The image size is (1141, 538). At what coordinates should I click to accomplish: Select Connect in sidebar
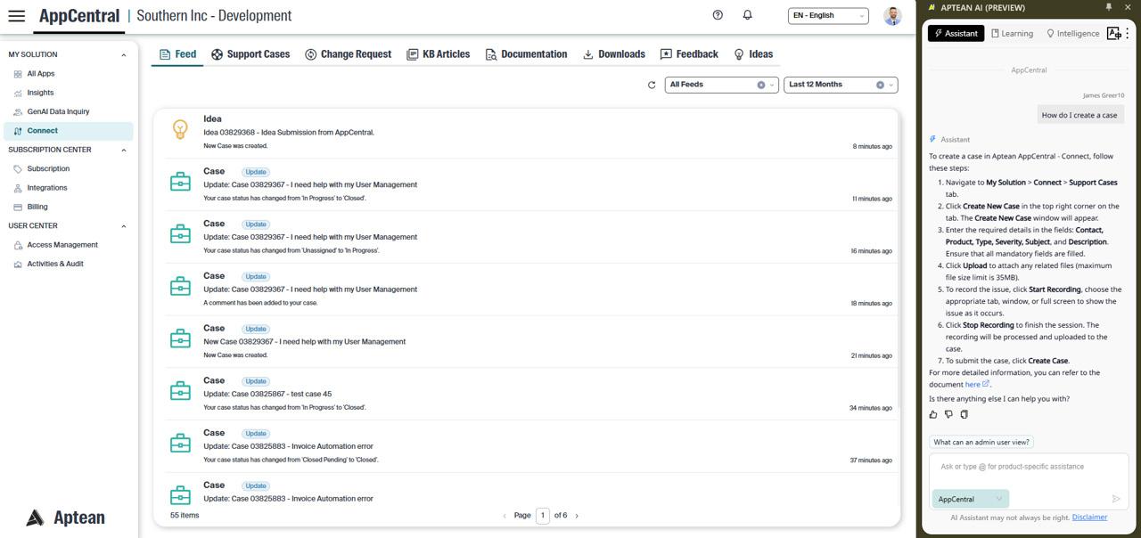(68, 131)
